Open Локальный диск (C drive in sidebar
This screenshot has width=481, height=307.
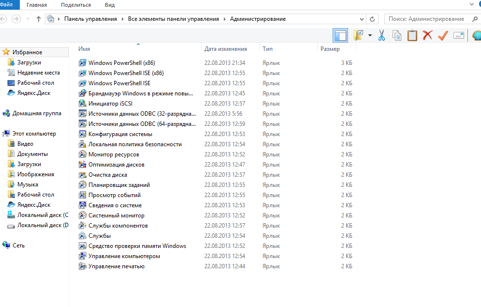coord(43,215)
